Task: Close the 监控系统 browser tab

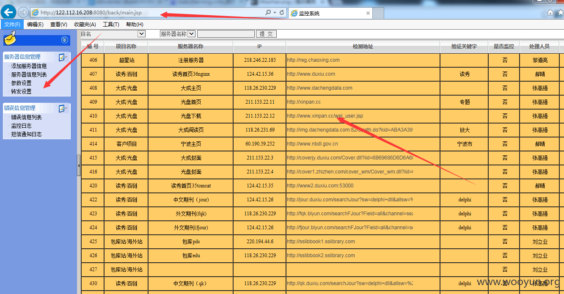Action: pyautogui.click(x=368, y=13)
